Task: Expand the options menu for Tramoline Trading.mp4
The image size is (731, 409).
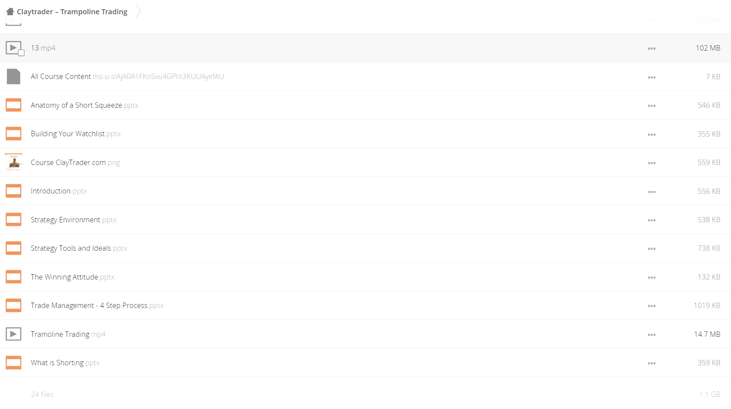Action: coord(652,335)
